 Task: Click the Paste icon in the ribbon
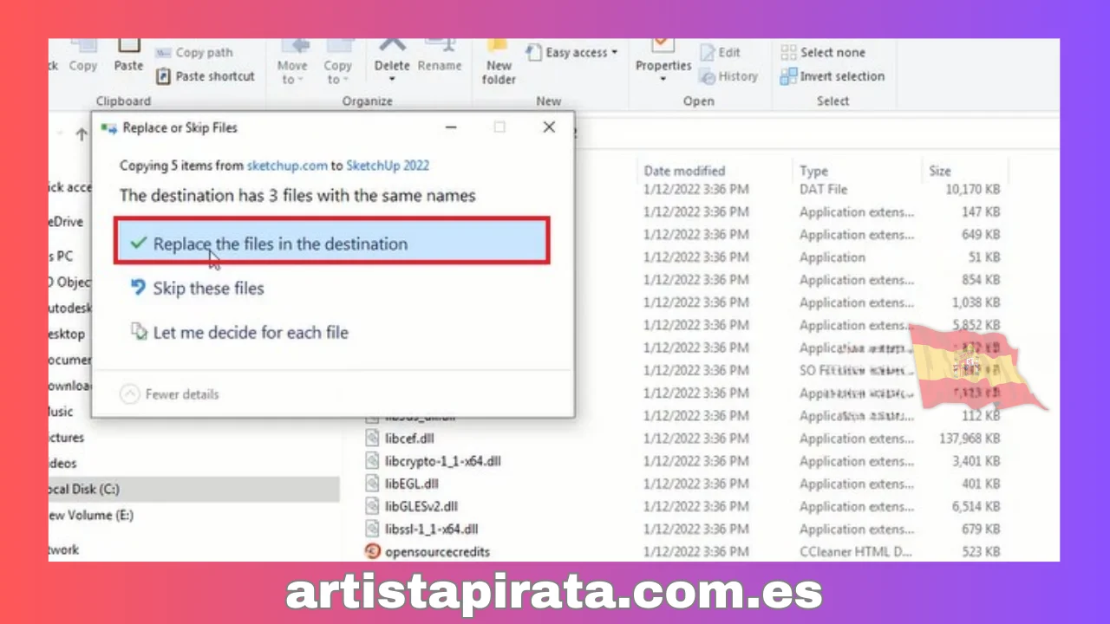tap(128, 45)
